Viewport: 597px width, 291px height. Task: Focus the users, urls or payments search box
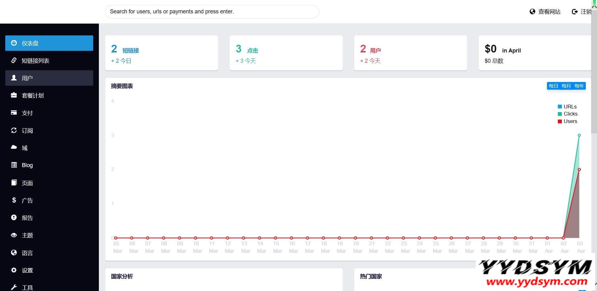212,11
